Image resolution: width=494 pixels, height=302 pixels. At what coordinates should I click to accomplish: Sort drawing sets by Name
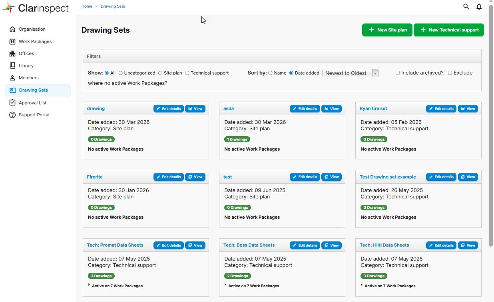click(x=270, y=73)
